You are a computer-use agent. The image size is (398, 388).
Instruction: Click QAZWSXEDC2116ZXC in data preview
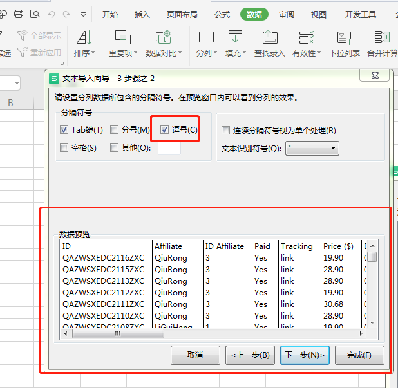point(103,258)
